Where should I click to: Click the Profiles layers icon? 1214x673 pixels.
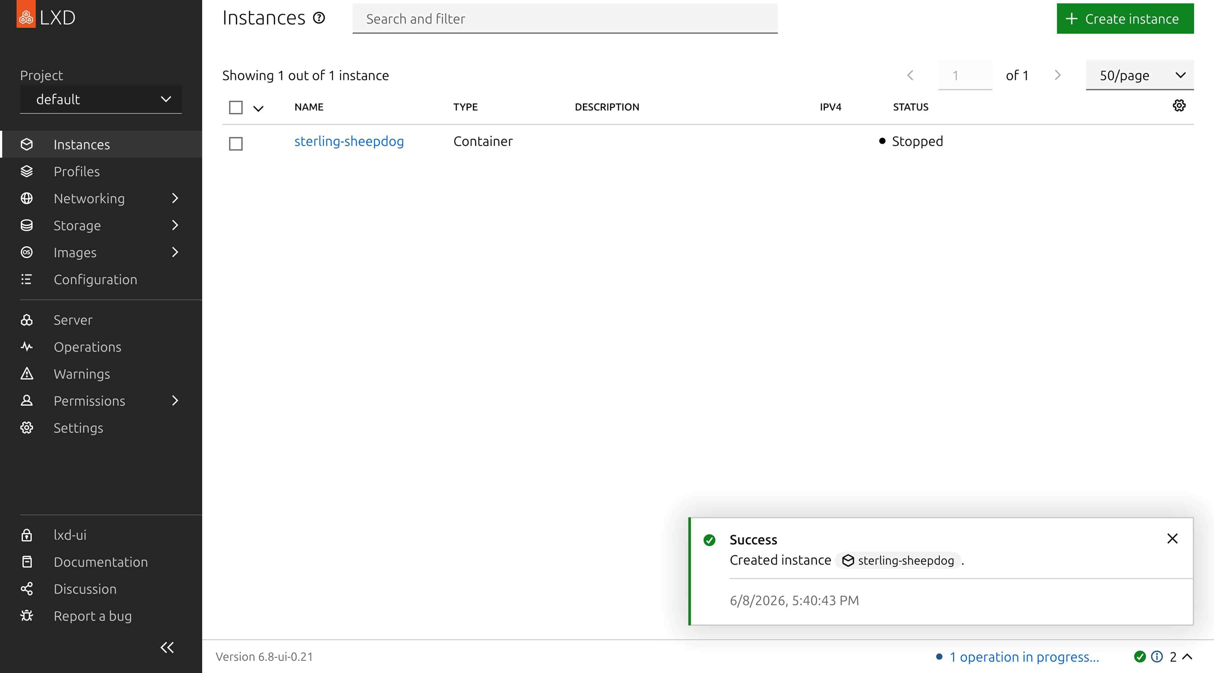tap(27, 171)
